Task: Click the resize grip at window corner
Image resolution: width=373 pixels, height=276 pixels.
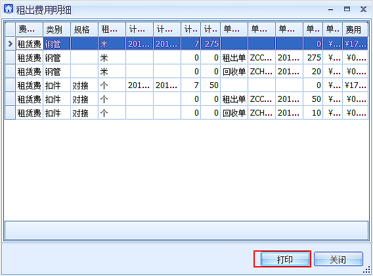Action: click(367, 270)
